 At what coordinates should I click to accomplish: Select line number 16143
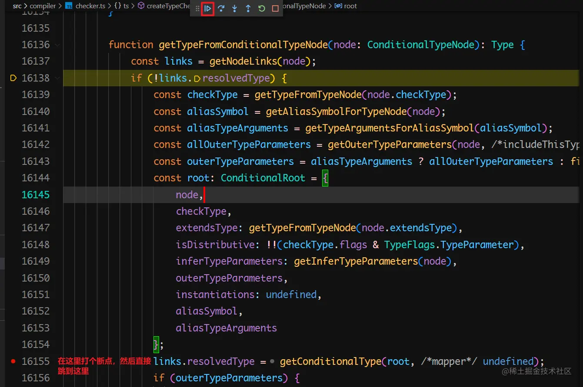pyautogui.click(x=36, y=161)
